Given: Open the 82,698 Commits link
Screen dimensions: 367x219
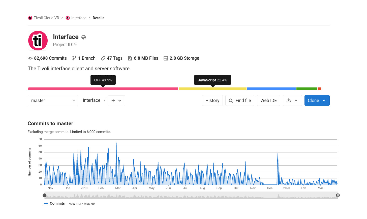Looking at the screenshot, I should [50, 58].
